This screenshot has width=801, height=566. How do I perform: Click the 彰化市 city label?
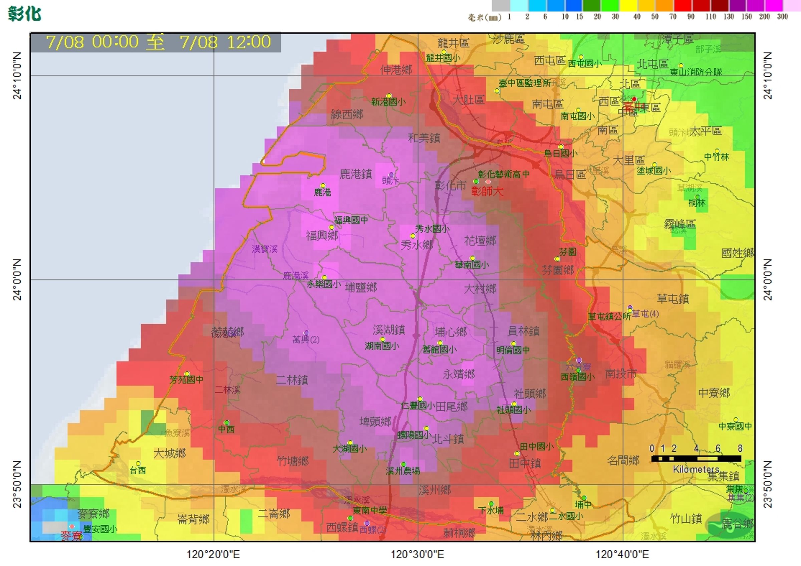pyautogui.click(x=450, y=185)
